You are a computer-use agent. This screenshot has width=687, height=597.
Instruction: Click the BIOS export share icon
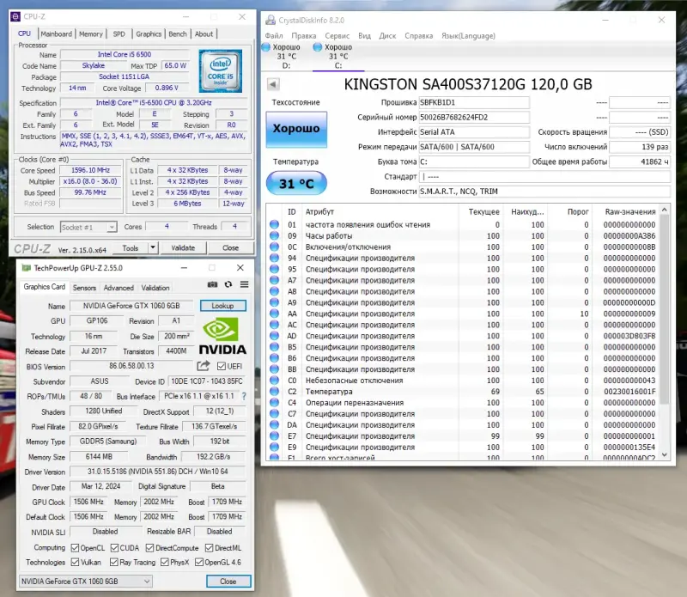point(203,366)
